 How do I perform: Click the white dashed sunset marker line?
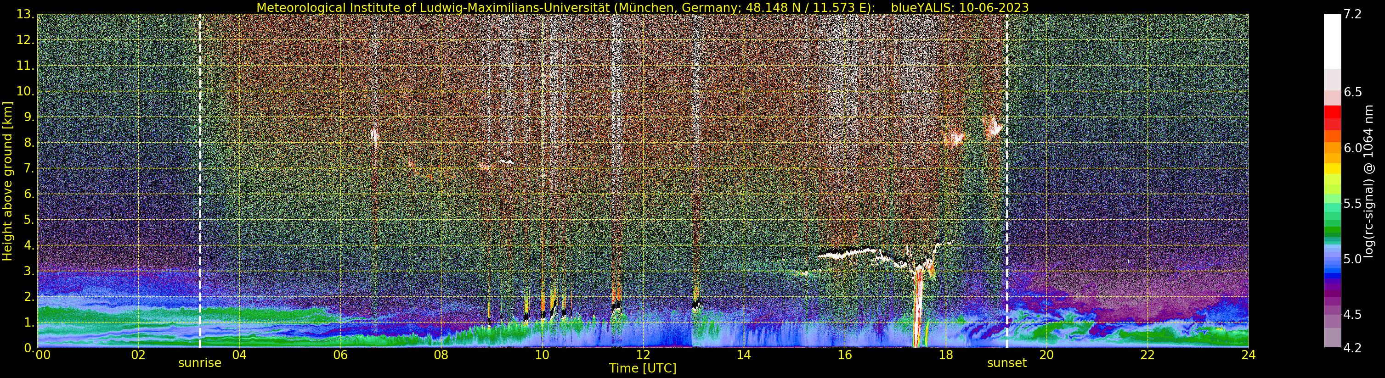pyautogui.click(x=1006, y=181)
